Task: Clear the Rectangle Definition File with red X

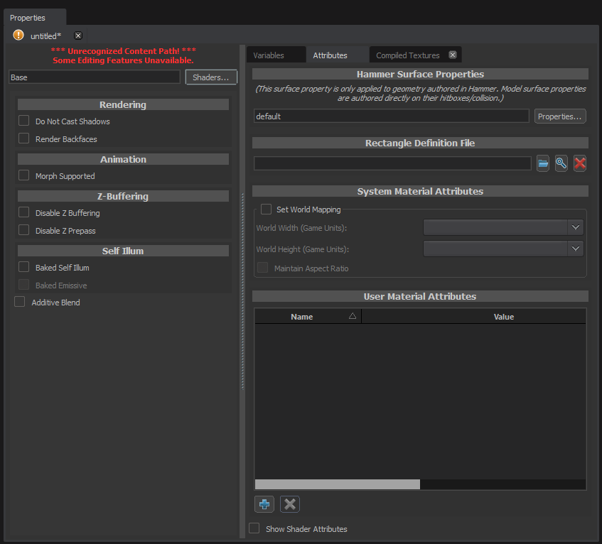Action: point(579,163)
